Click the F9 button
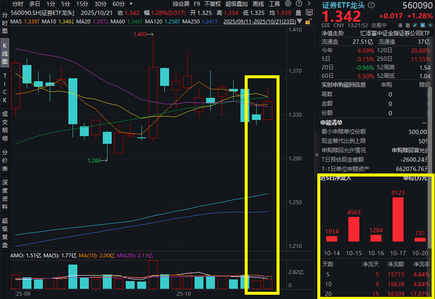435x299 pixels. point(197,4)
